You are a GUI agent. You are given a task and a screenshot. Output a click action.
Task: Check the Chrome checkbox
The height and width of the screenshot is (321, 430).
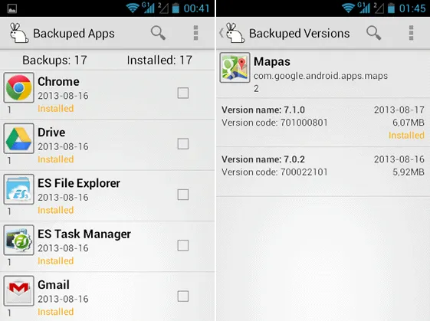[183, 93]
